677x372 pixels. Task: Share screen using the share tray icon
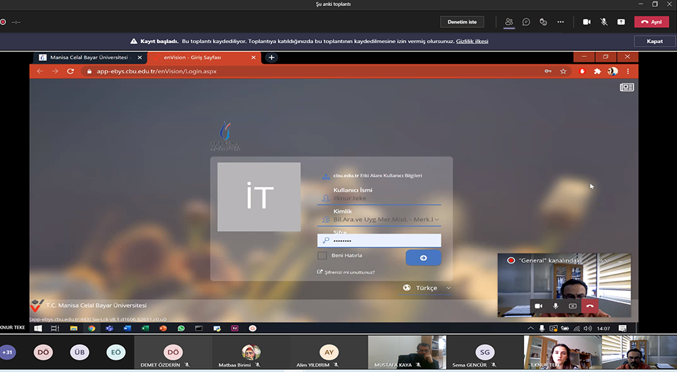coord(621,22)
